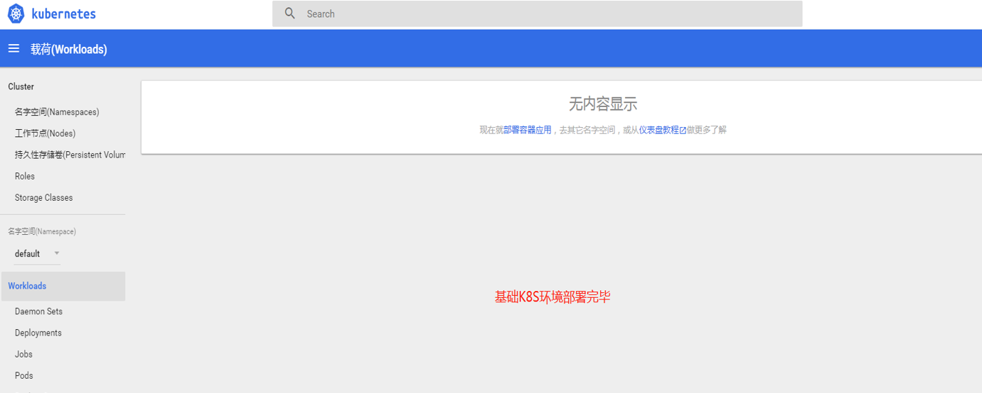Open Pods under Workloads

(24, 375)
